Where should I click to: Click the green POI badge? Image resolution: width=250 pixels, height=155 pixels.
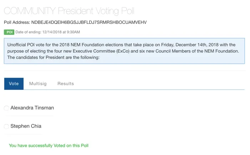pyautogui.click(x=9, y=32)
